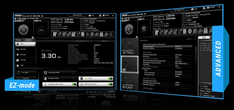Select first boot priority device in EZ window
Screen dimensions: 234x110
point(55,34)
